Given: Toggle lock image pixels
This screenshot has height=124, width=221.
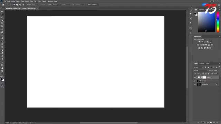Looking at the screenshot, I should pos(201,74).
